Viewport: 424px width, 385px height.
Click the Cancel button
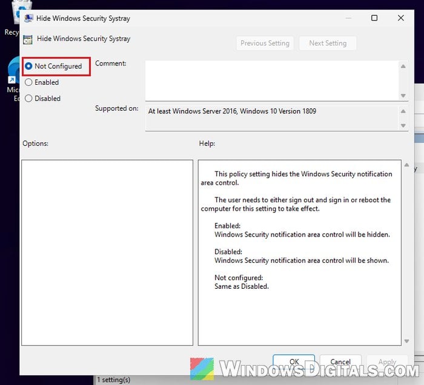(340, 361)
